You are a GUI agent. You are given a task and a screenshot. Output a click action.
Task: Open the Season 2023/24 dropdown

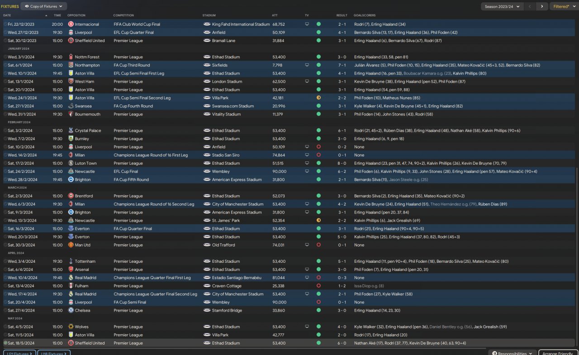click(x=502, y=6)
